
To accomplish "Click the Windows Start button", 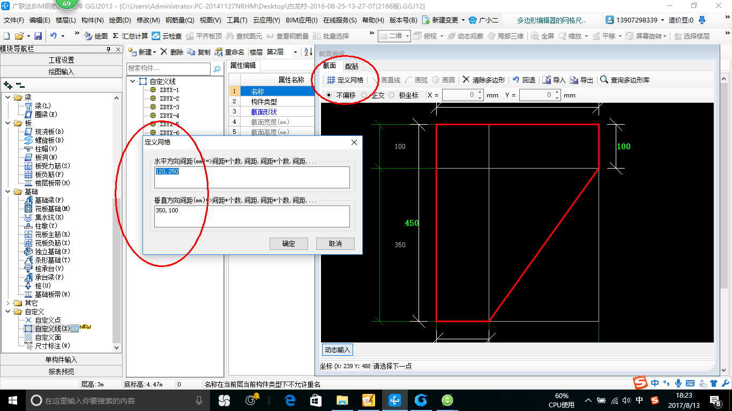I will 12,400.
